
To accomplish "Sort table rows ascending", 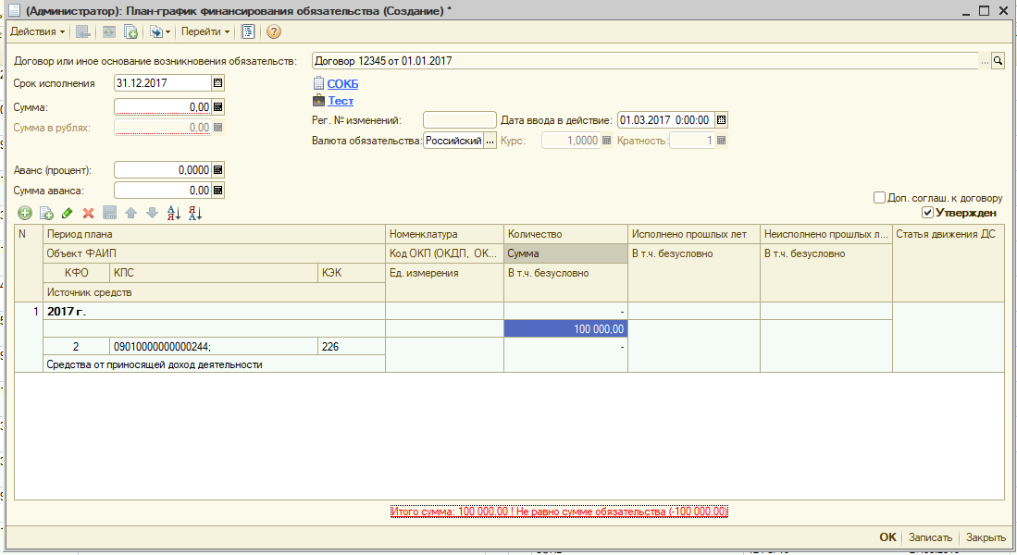I will pyautogui.click(x=173, y=213).
